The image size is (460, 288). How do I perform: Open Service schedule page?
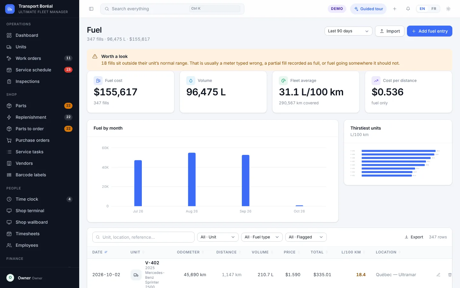(x=39, y=70)
